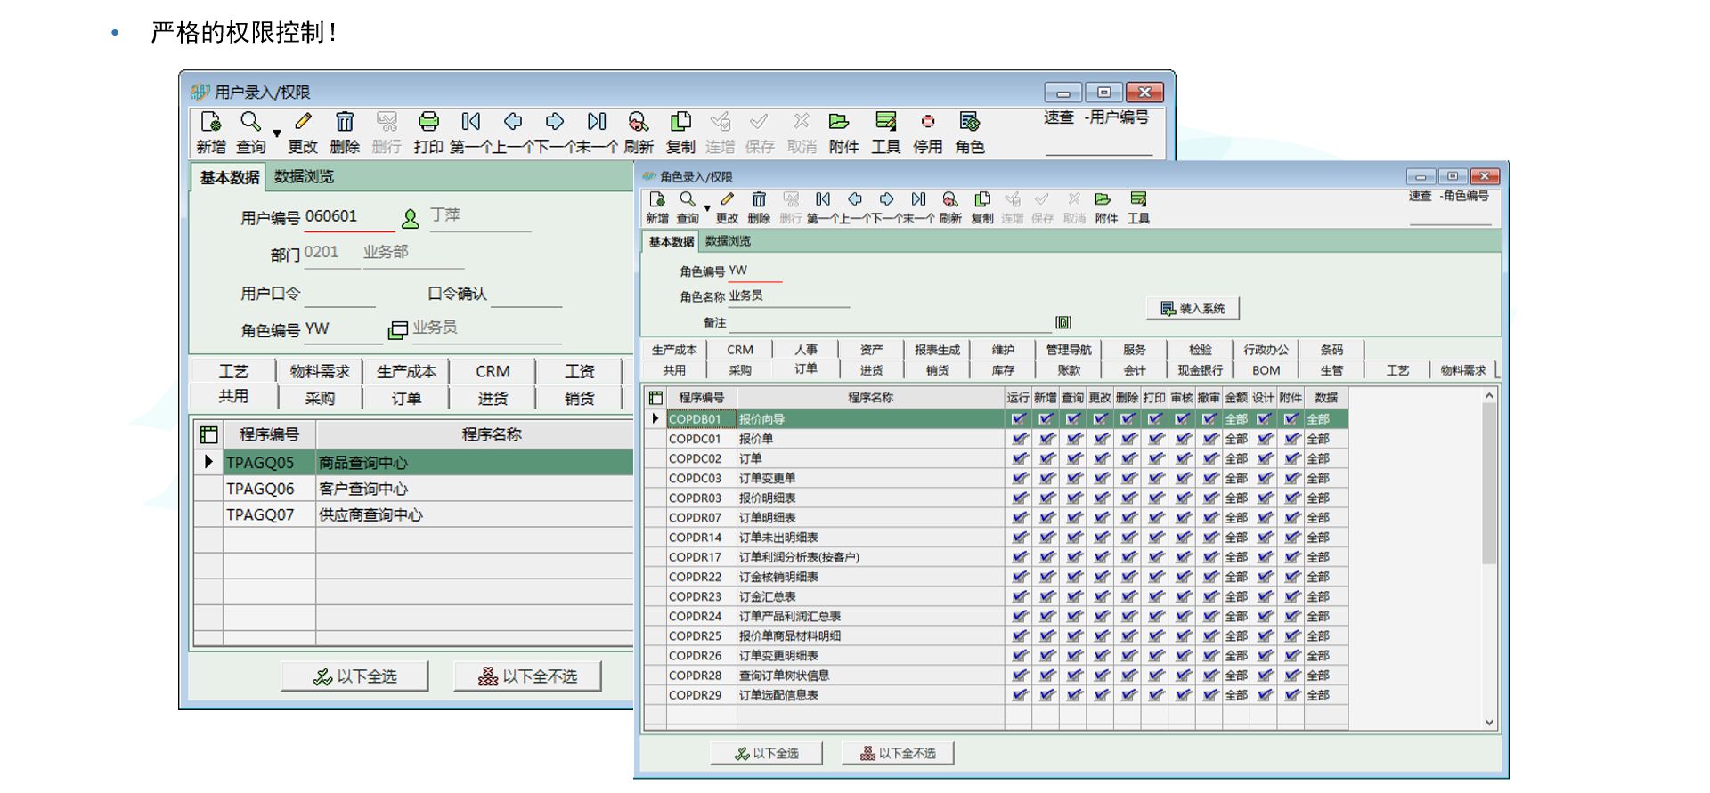Click the 装入系统 button
Image resolution: width=1710 pixels, height=793 pixels.
pos(1193,309)
